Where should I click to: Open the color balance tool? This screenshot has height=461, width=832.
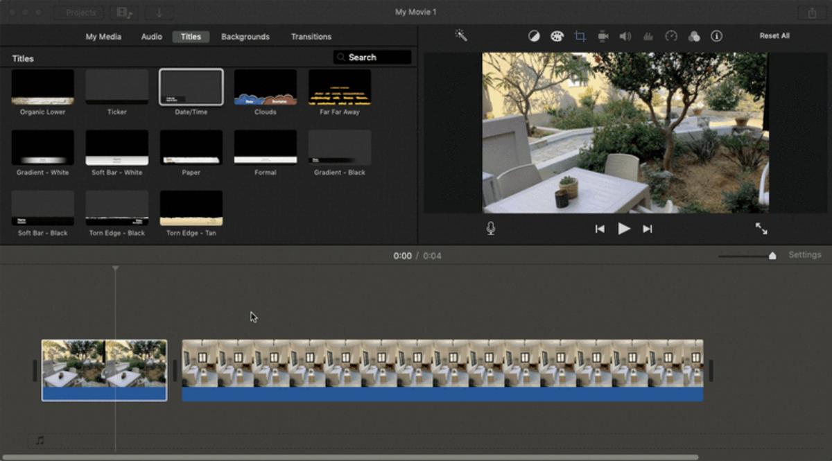tap(534, 37)
